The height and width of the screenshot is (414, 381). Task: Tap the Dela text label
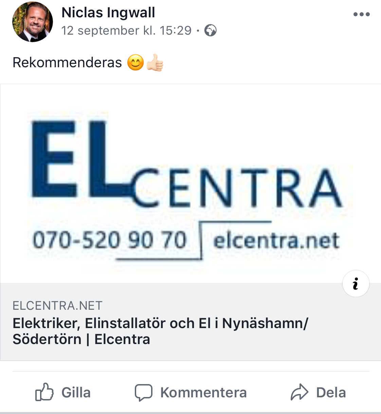[331, 393]
